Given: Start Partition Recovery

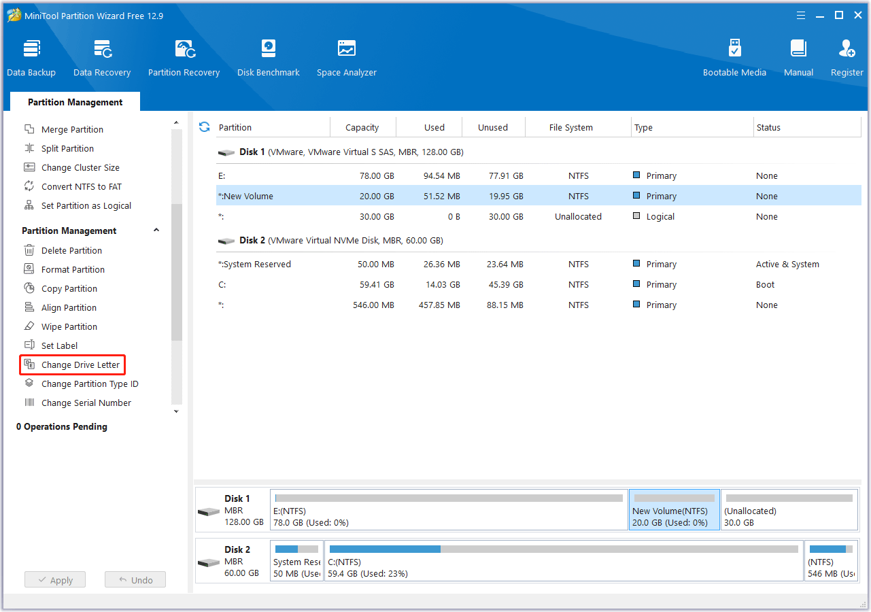Looking at the screenshot, I should [x=184, y=57].
